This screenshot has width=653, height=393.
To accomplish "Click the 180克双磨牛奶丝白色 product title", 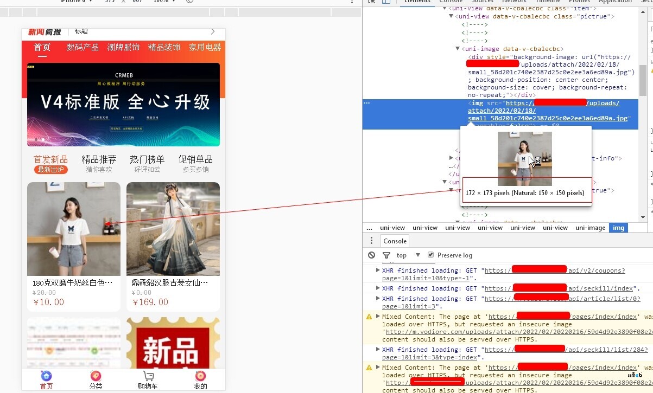I will pos(73,282).
